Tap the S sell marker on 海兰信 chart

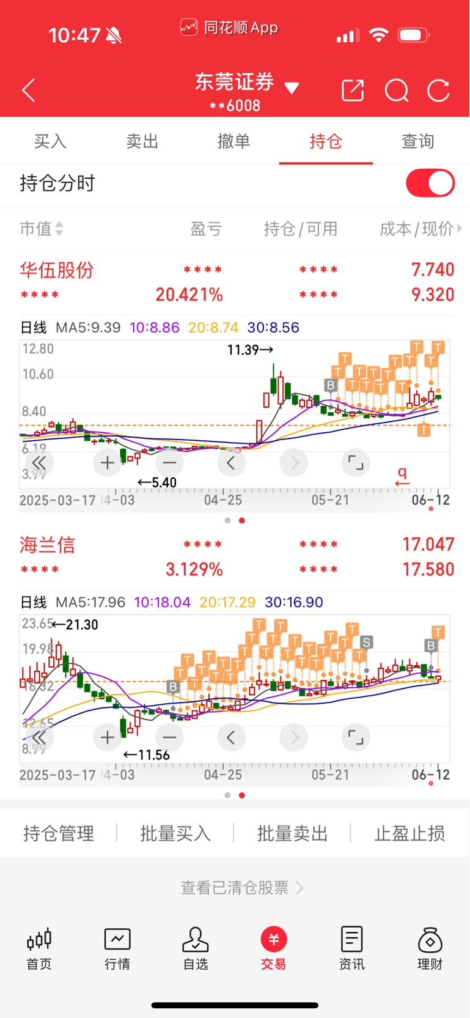pyautogui.click(x=366, y=642)
